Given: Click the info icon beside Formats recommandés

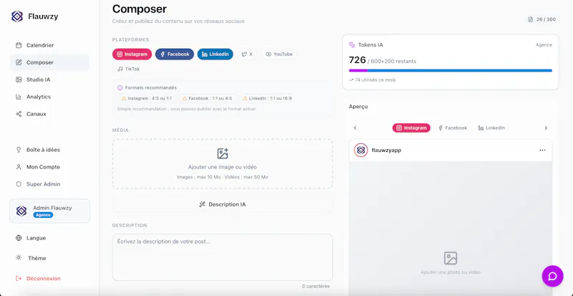Looking at the screenshot, I should (120, 88).
